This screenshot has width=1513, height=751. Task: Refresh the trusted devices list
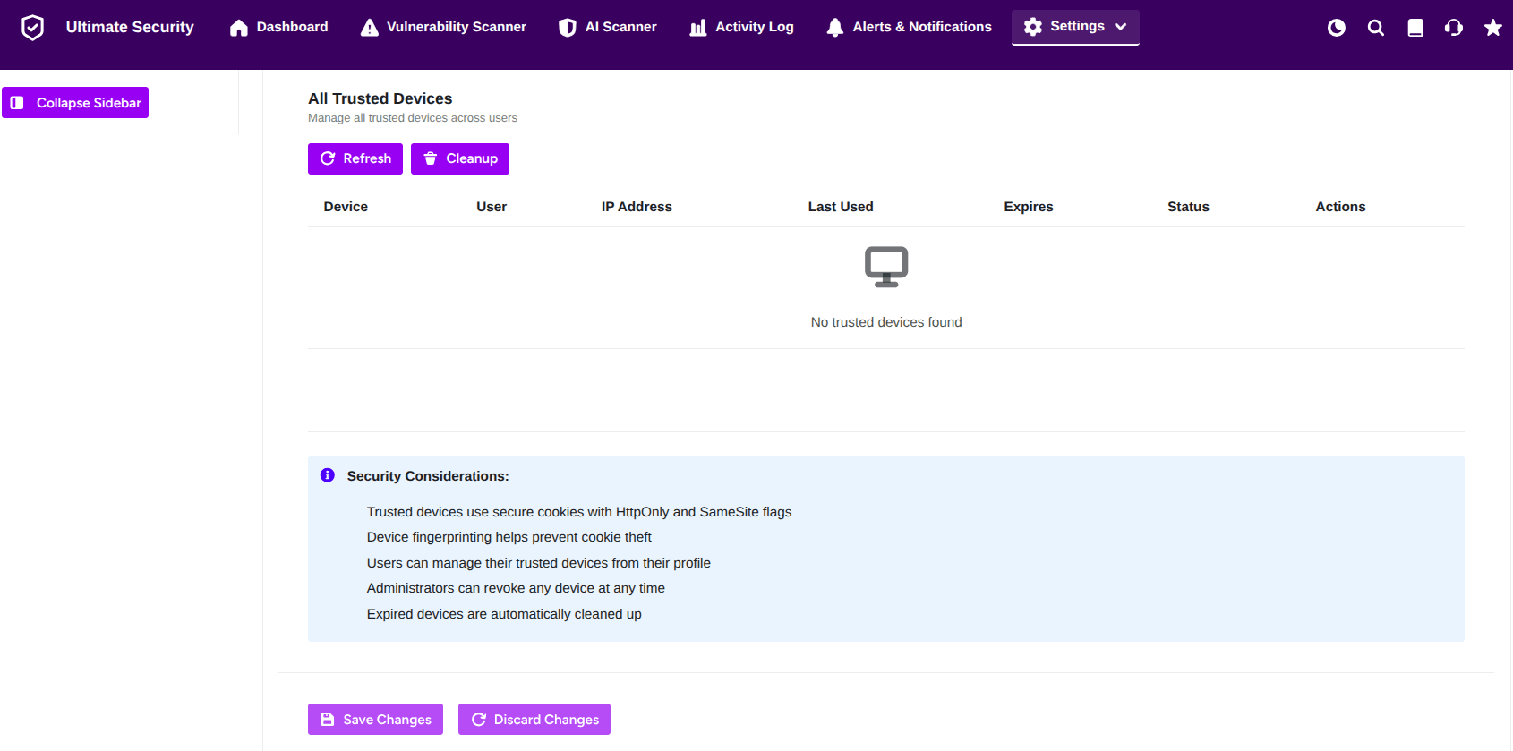[x=355, y=158]
